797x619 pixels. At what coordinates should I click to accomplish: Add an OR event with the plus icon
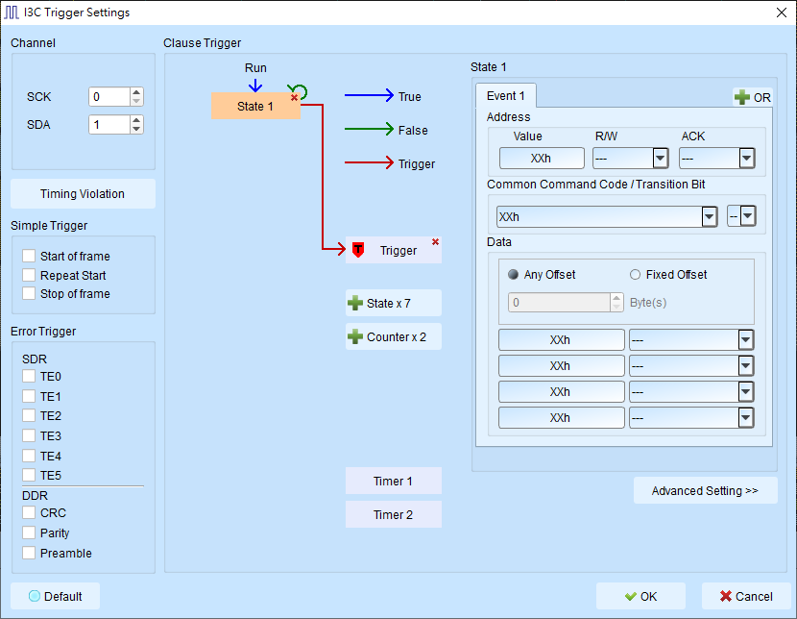[x=741, y=97]
